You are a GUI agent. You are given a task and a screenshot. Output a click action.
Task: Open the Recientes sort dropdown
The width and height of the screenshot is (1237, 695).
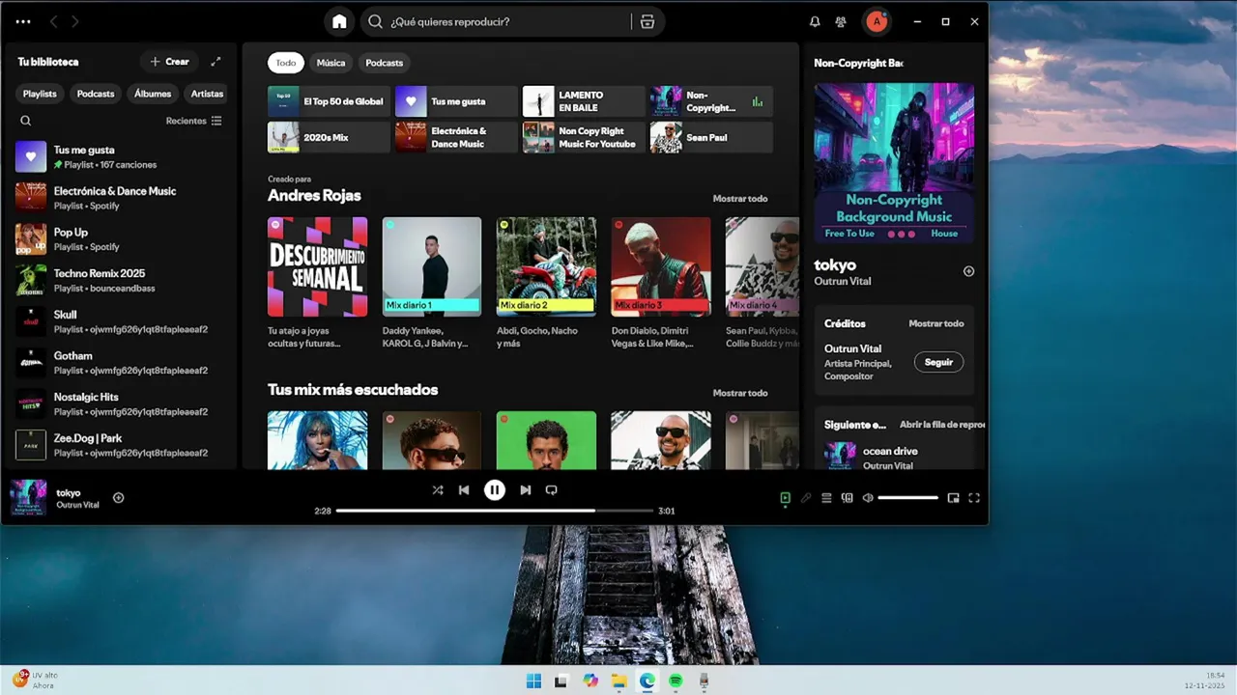coord(193,121)
